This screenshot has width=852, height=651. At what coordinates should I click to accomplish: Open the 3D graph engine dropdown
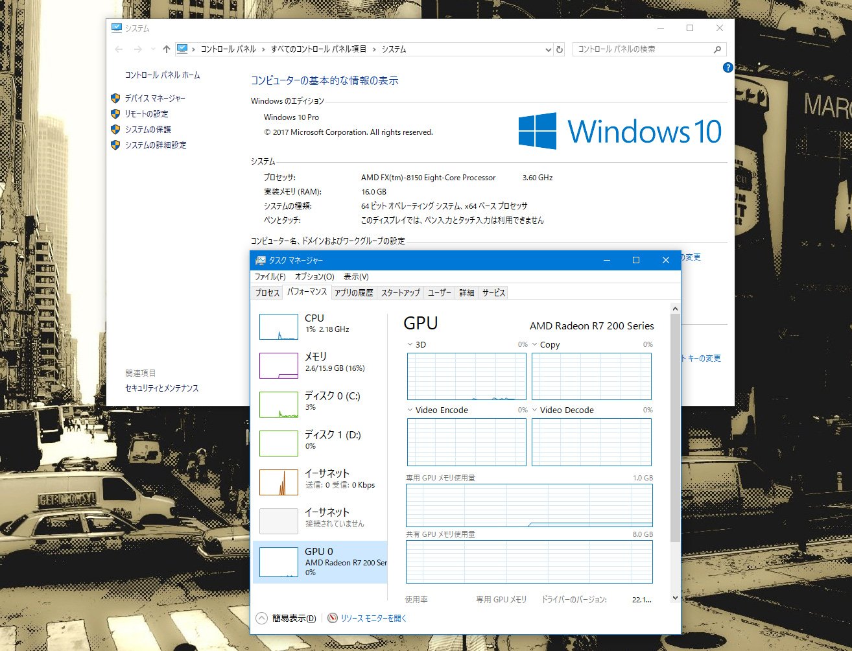[x=410, y=345]
